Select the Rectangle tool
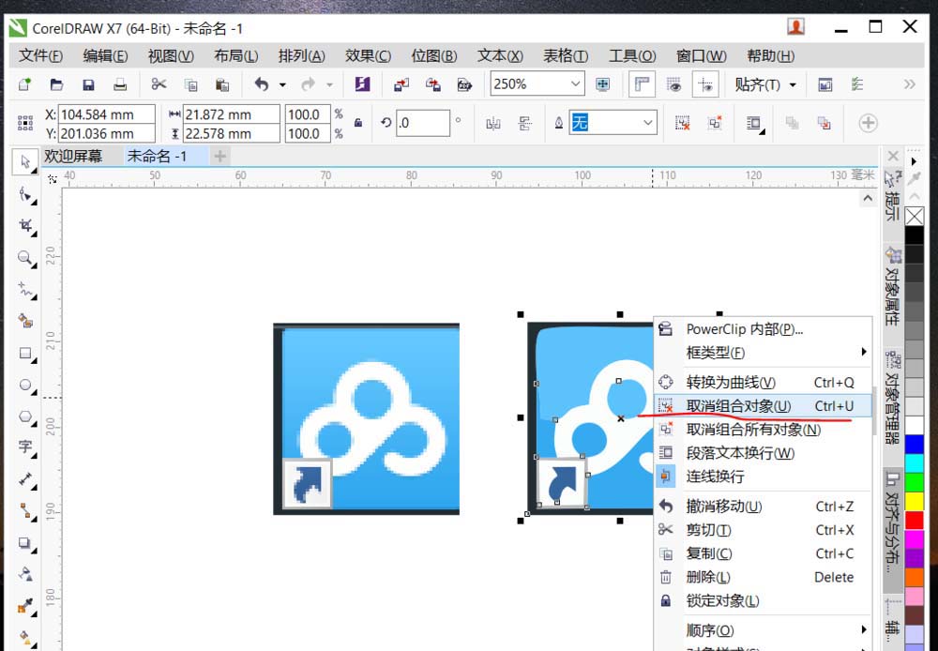The width and height of the screenshot is (938, 651). [25, 354]
